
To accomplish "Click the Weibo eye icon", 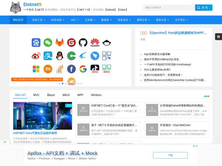I will tap(36, 56).
